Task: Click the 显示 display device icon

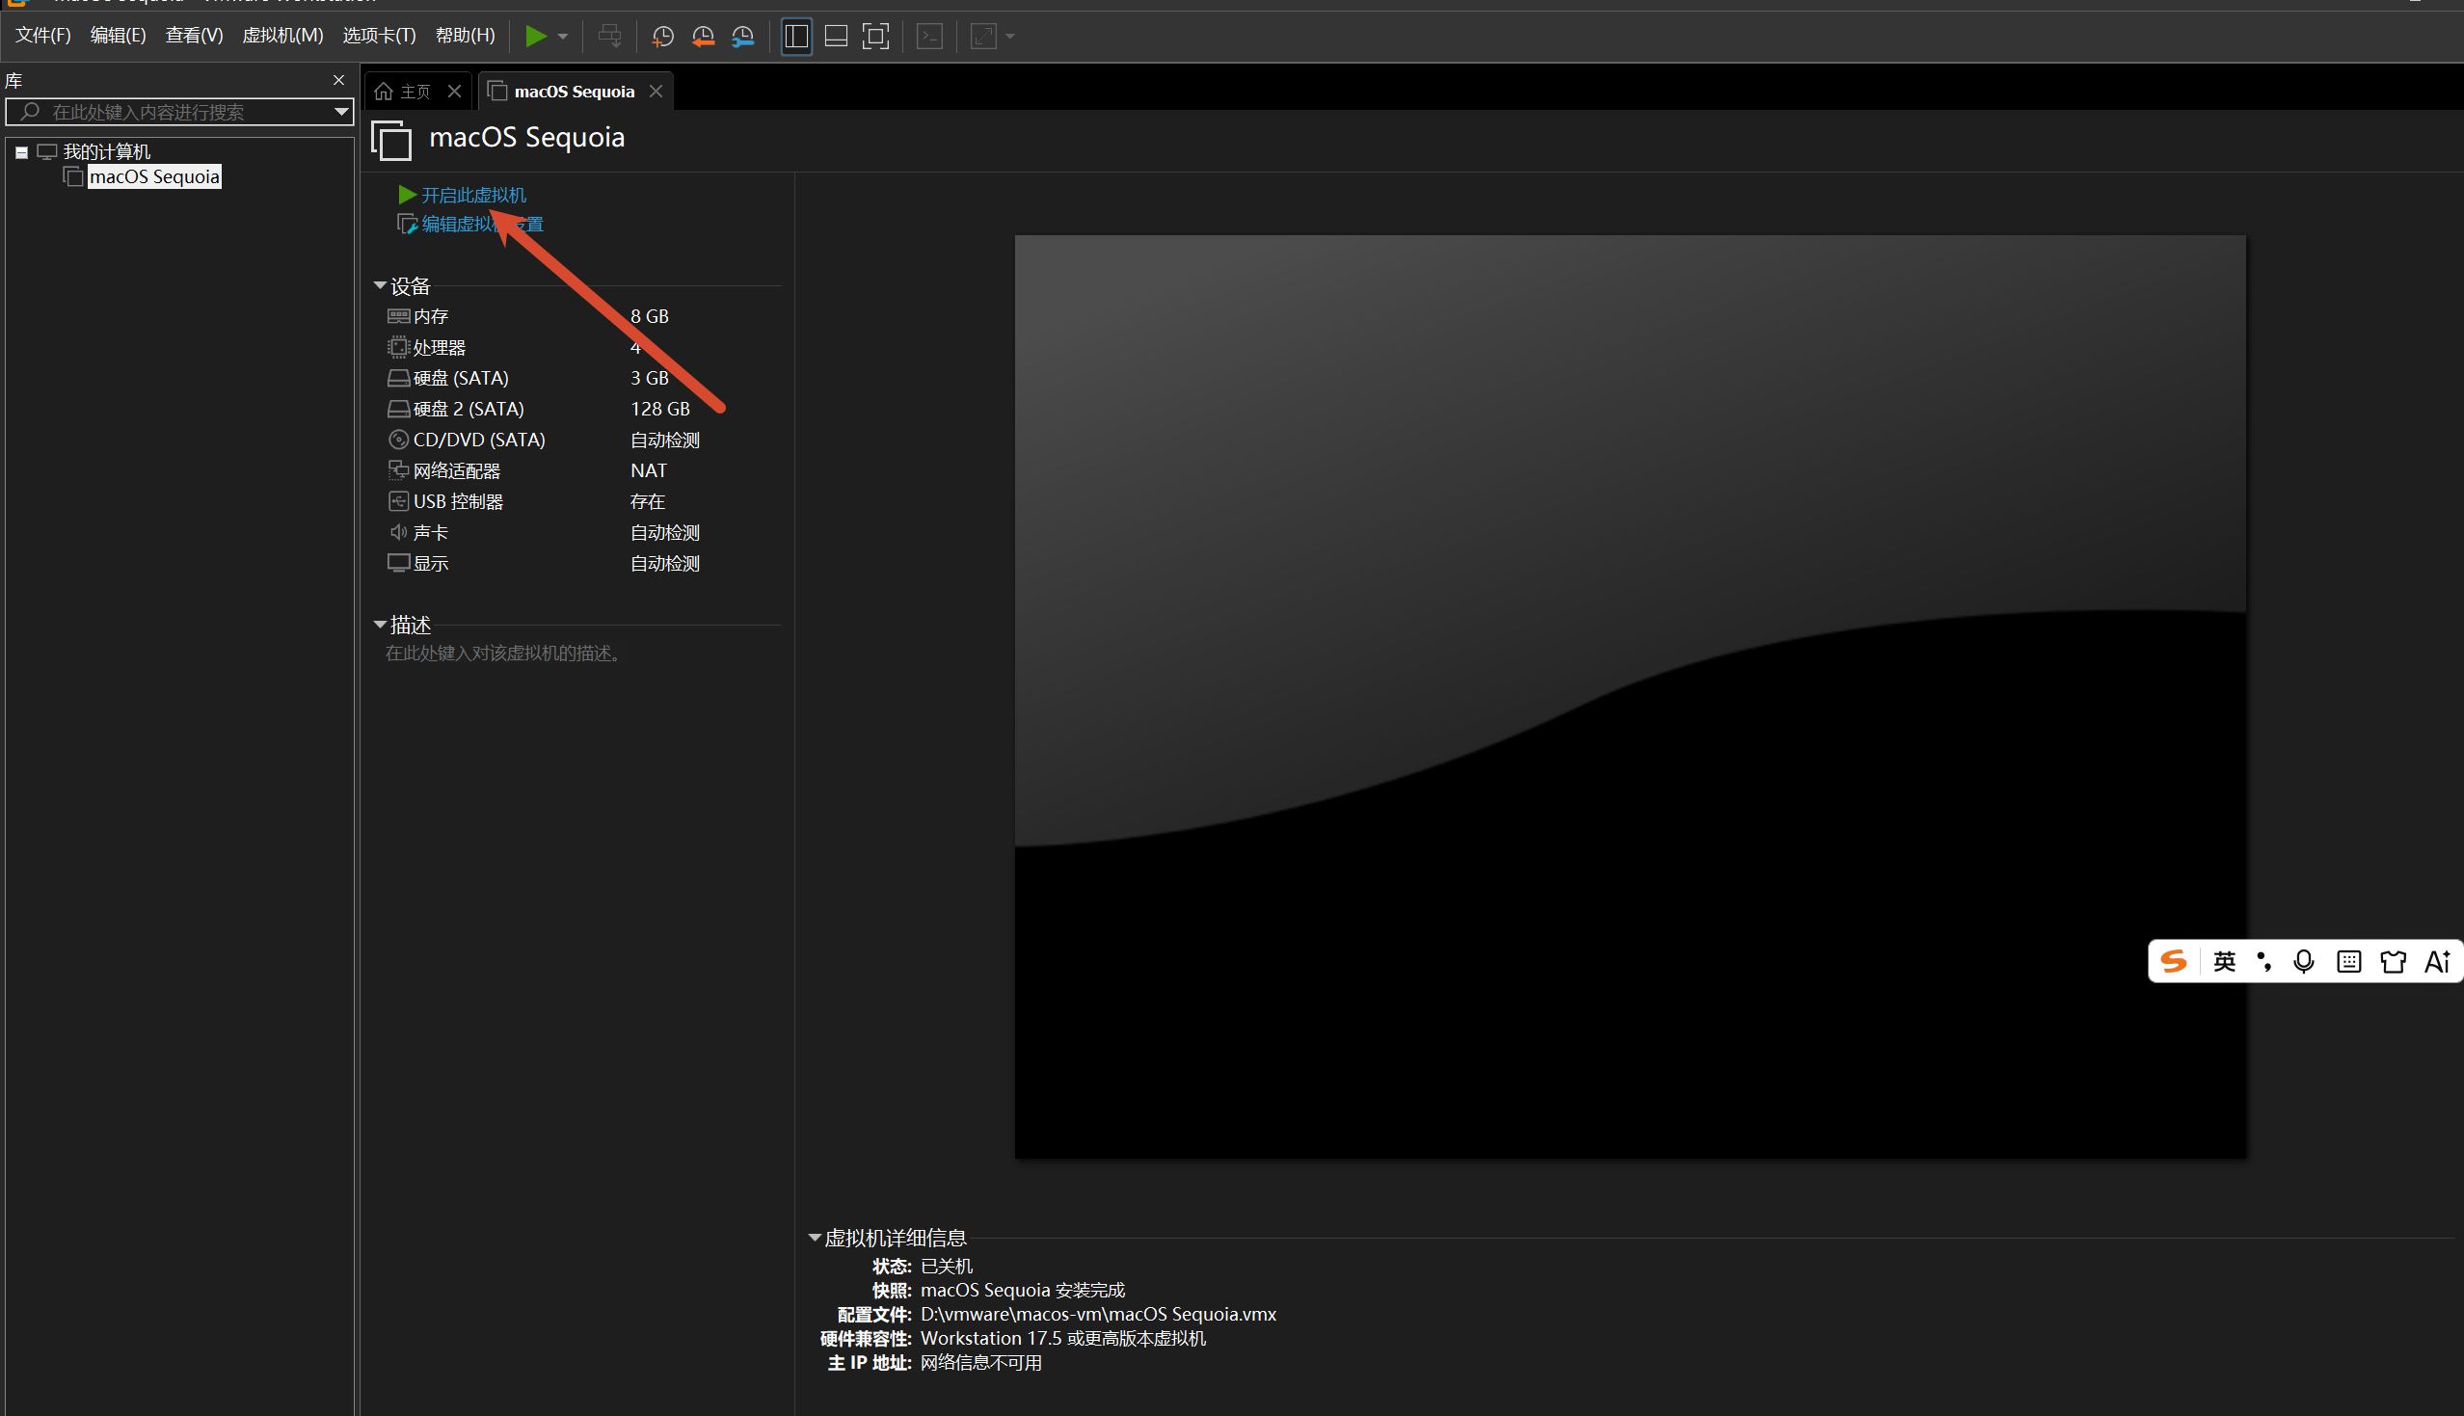Action: (x=399, y=563)
